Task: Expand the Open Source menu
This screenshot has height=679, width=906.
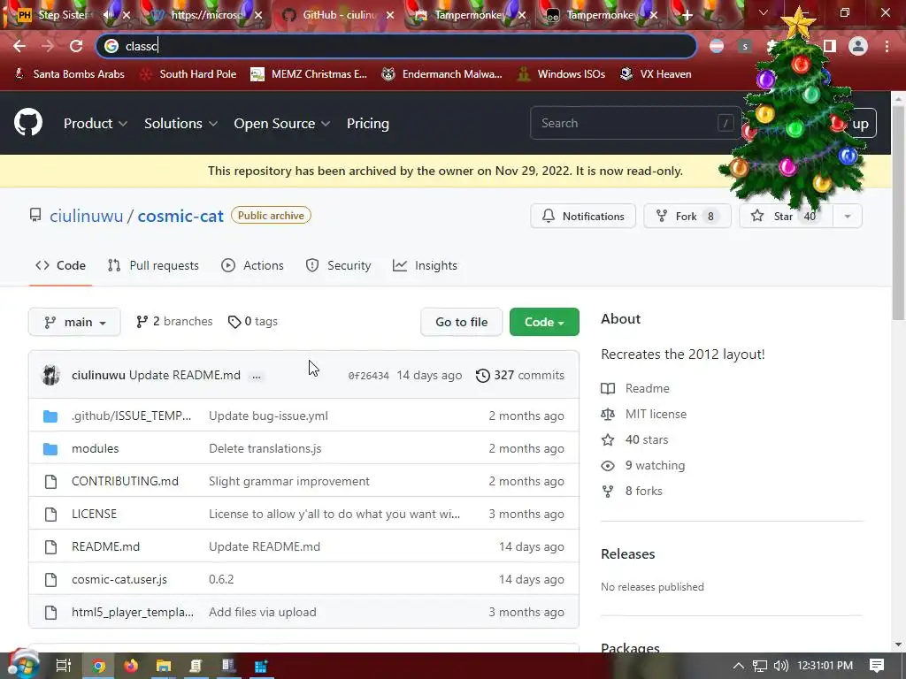Action: 282,124
